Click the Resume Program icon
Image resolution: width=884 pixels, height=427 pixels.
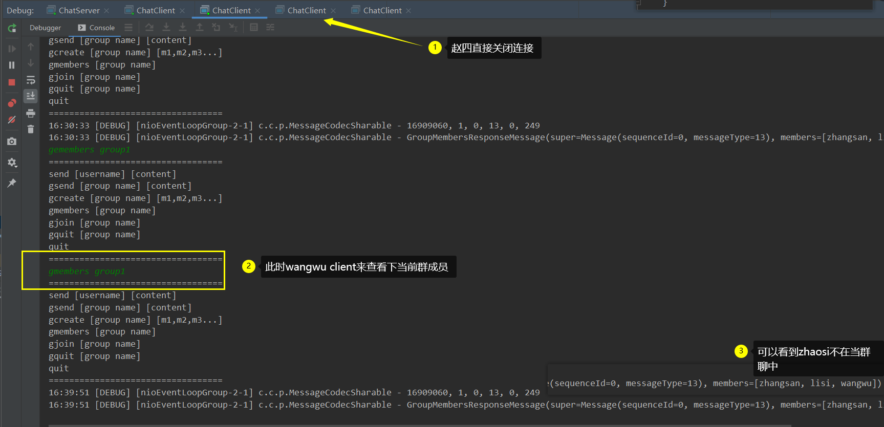(12, 49)
